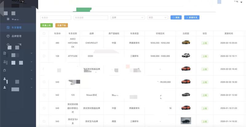Check the row with 车系ID 480
This screenshot has width=246, height=127.
44,43
